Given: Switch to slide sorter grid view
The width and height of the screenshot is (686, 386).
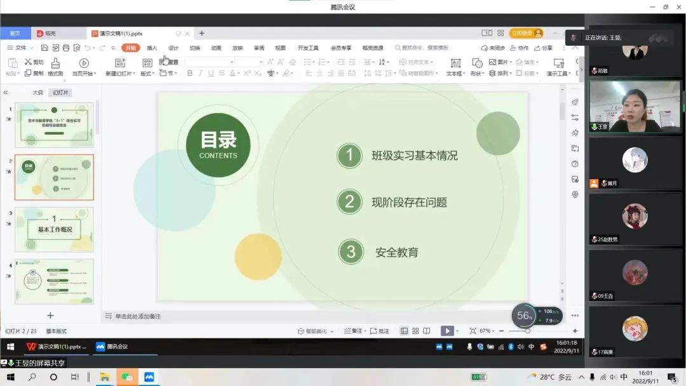Looking at the screenshot, I should (x=415, y=331).
